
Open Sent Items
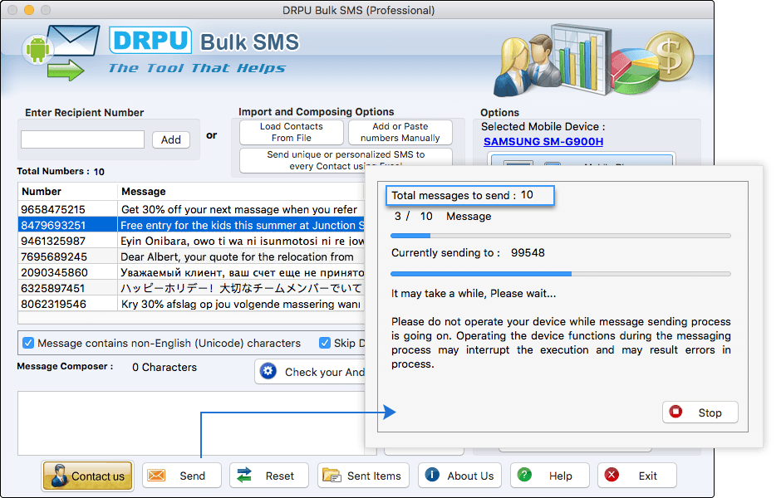[x=363, y=476]
